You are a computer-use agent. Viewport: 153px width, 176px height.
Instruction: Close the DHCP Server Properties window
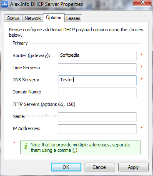(143, 3)
